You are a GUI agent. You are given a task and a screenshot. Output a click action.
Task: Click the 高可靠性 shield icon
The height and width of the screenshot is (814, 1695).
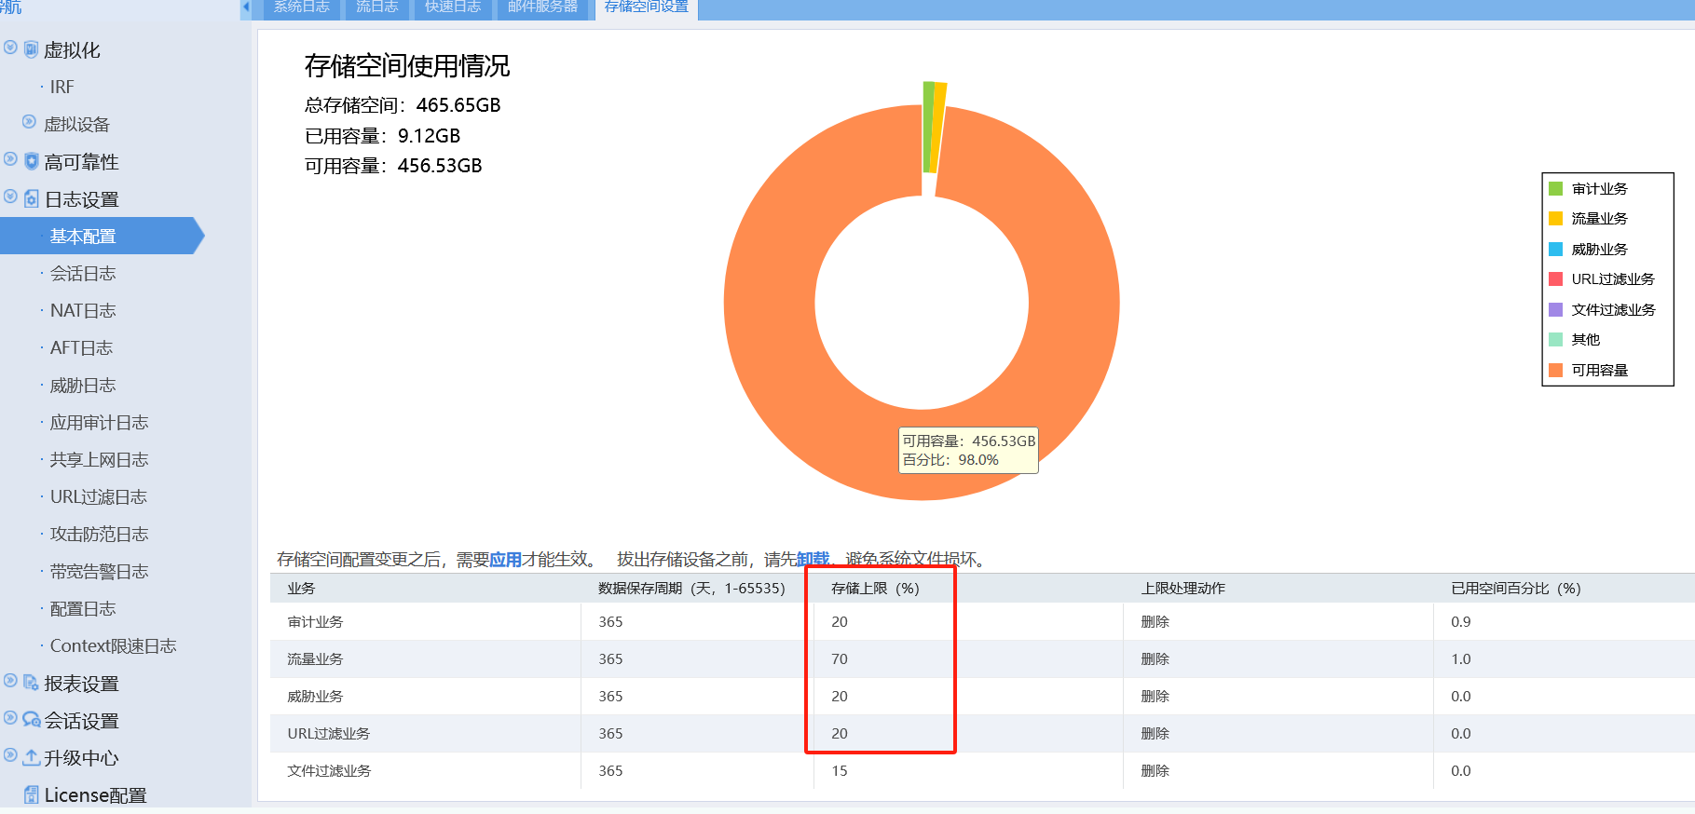click(x=31, y=161)
